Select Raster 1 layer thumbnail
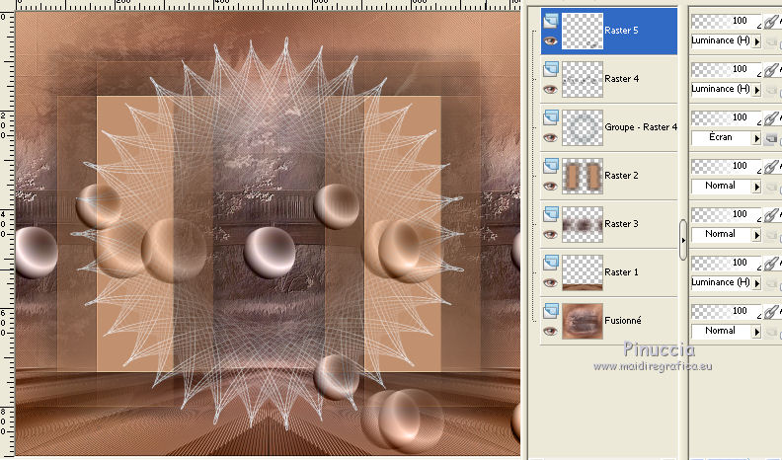Screen dimensions: 782x460 pyautogui.click(x=583, y=272)
